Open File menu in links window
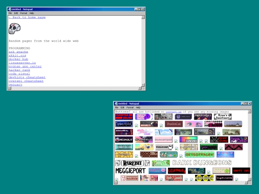 pos(10,13)
